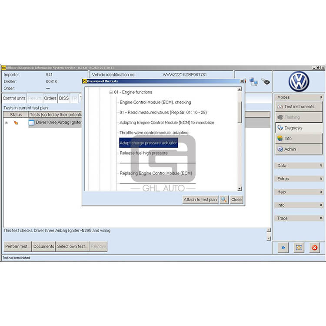
Task: Collapse the Modes panel
Action: coord(321,97)
